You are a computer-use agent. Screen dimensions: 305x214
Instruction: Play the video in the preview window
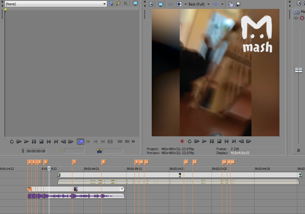204,141
